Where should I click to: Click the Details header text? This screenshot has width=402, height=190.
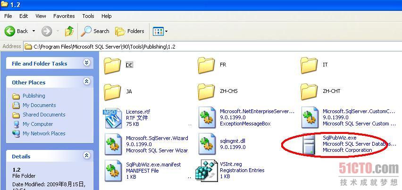21,157
